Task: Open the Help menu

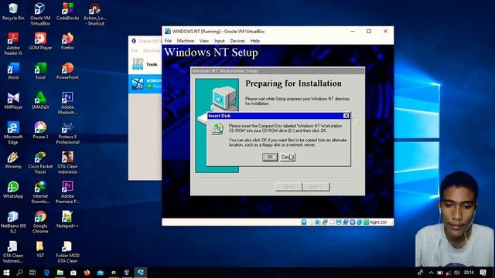Action: pyautogui.click(x=255, y=41)
